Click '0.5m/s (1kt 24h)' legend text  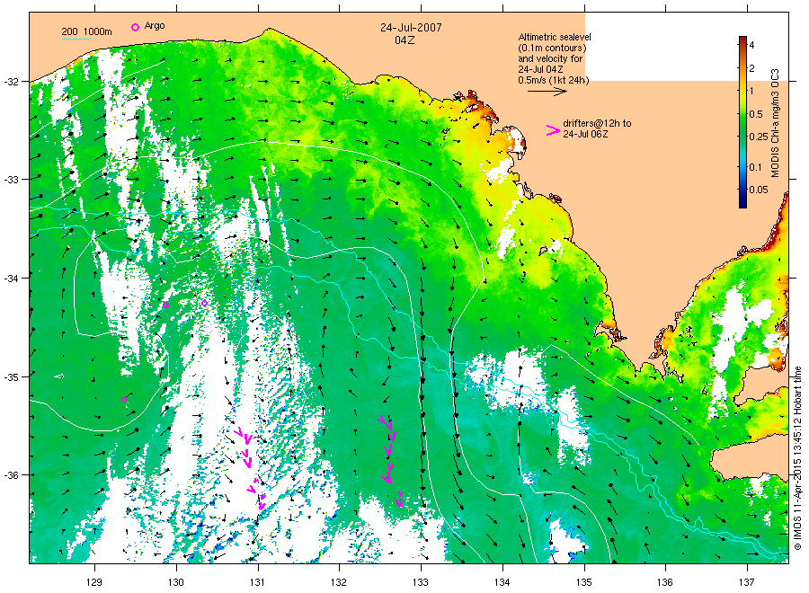tap(553, 81)
